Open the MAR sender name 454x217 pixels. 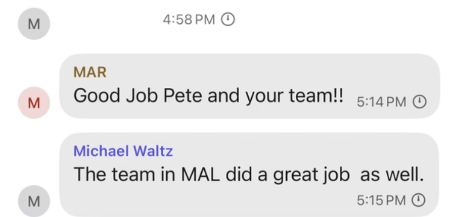[90, 72]
